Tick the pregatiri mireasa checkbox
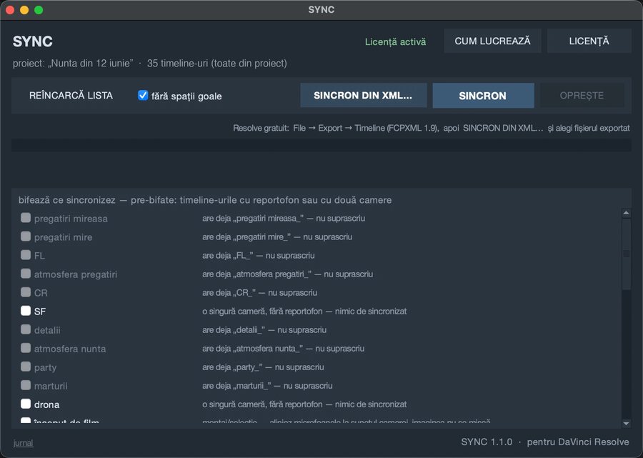Screen dimensions: 643x458 click(x=26, y=217)
